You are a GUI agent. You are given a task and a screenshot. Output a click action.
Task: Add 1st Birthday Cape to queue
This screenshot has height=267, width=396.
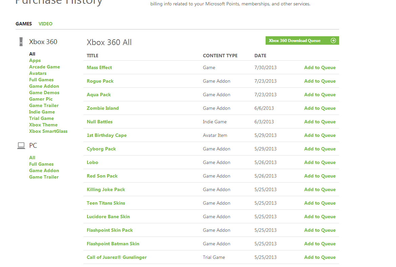click(320, 136)
